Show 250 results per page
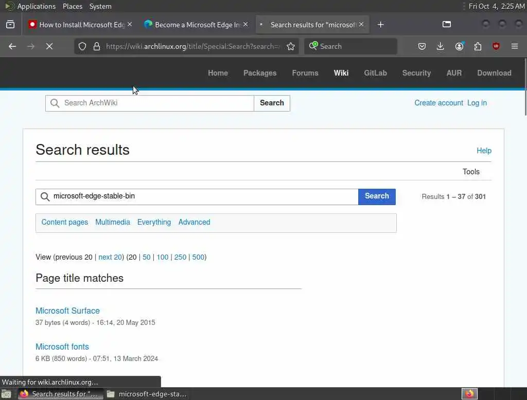 click(180, 257)
